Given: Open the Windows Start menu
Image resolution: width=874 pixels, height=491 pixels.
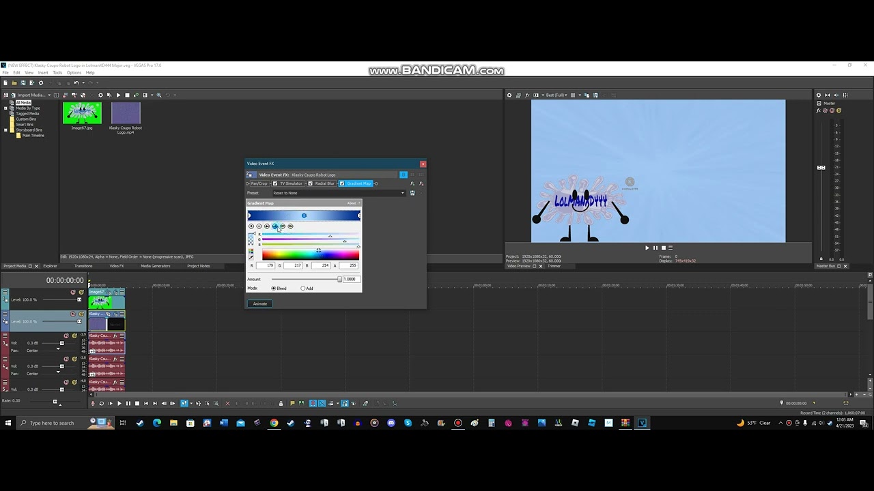Looking at the screenshot, I should pos(8,423).
